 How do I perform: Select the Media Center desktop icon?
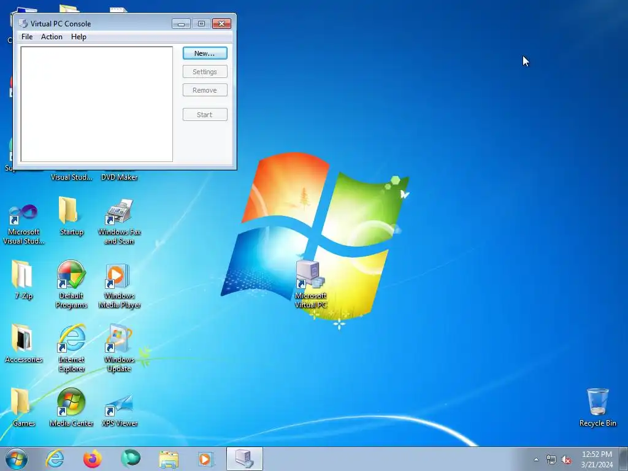71,407
